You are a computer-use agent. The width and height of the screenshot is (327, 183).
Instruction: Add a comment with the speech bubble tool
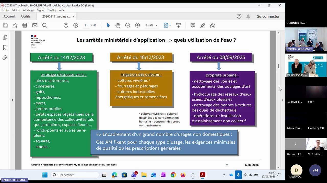pos(193,25)
